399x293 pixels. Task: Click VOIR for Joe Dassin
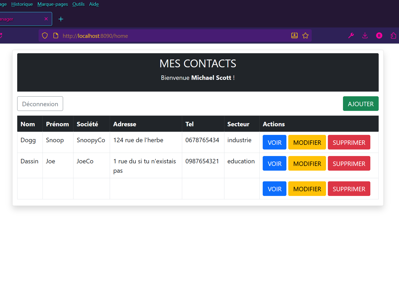(x=274, y=163)
